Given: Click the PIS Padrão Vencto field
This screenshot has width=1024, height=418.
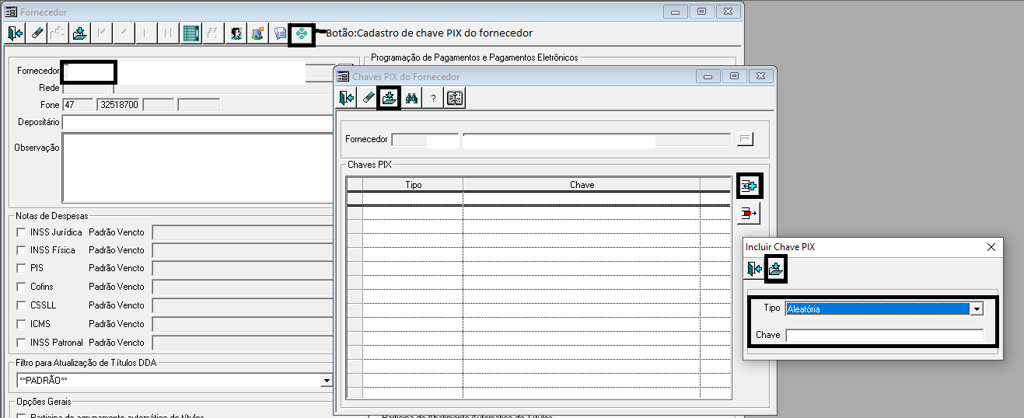Looking at the screenshot, I should pos(243,269).
